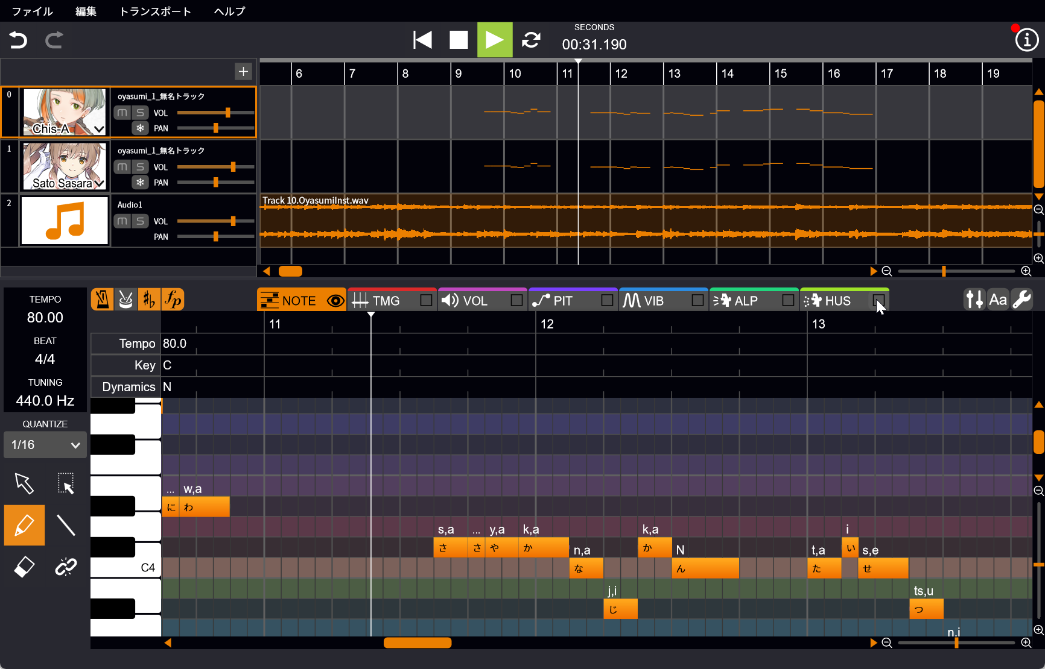Add a new track with plus button

(243, 72)
